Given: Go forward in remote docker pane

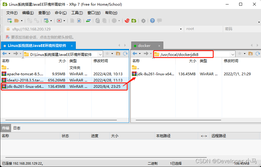Looking at the screenshot, I should point(146,53).
